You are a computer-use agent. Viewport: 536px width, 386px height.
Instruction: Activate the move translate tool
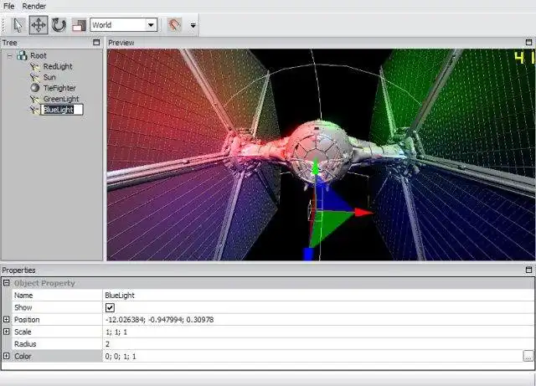[x=39, y=25]
